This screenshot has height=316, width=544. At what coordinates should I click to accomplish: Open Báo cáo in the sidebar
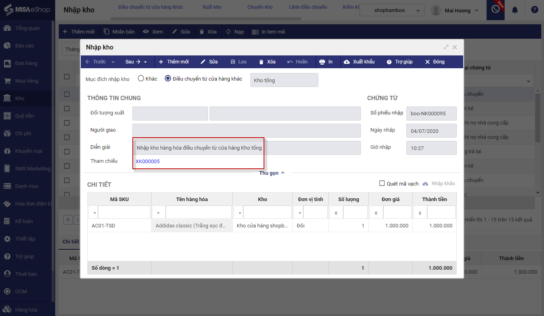[x=24, y=45]
